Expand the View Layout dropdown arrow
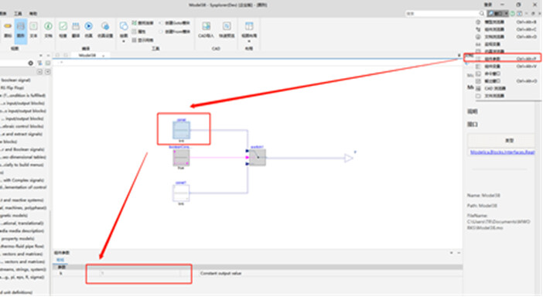 pos(249,41)
